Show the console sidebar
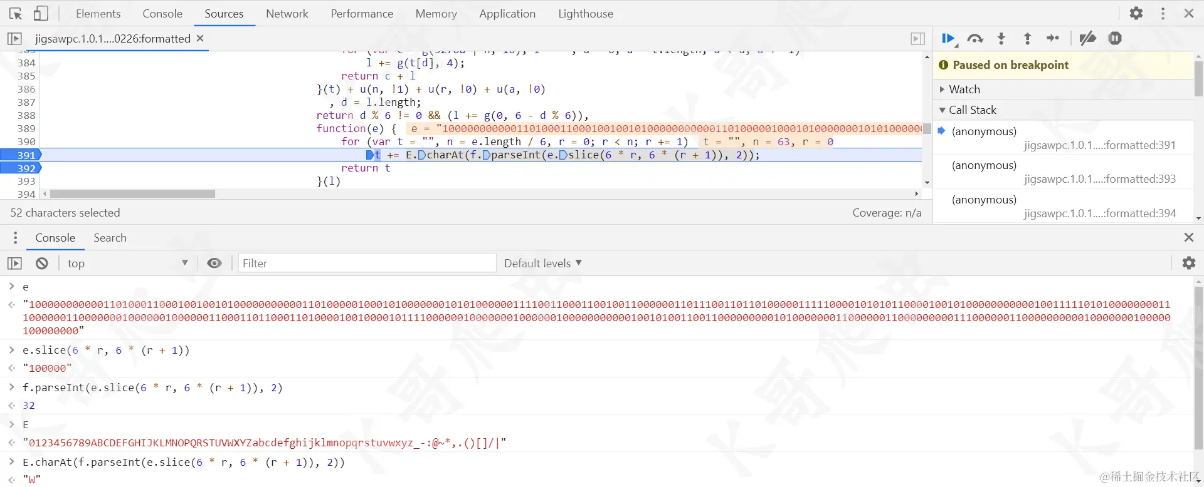The height and width of the screenshot is (487, 1204). pyautogui.click(x=14, y=264)
